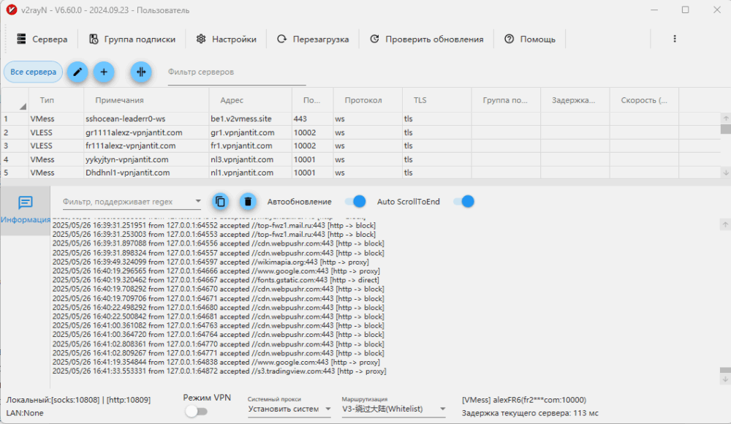
Task: Enable the Режим VPN toggle
Action: (x=197, y=412)
